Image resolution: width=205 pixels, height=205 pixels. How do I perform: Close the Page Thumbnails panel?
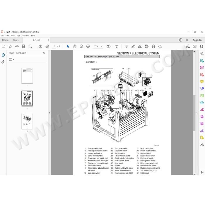click(x=44, y=53)
